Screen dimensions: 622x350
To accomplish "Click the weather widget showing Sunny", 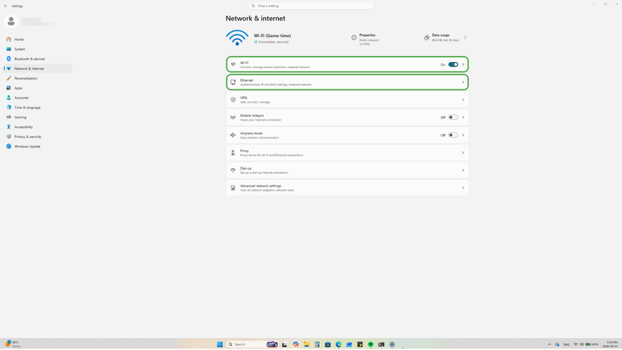I will tap(13, 344).
